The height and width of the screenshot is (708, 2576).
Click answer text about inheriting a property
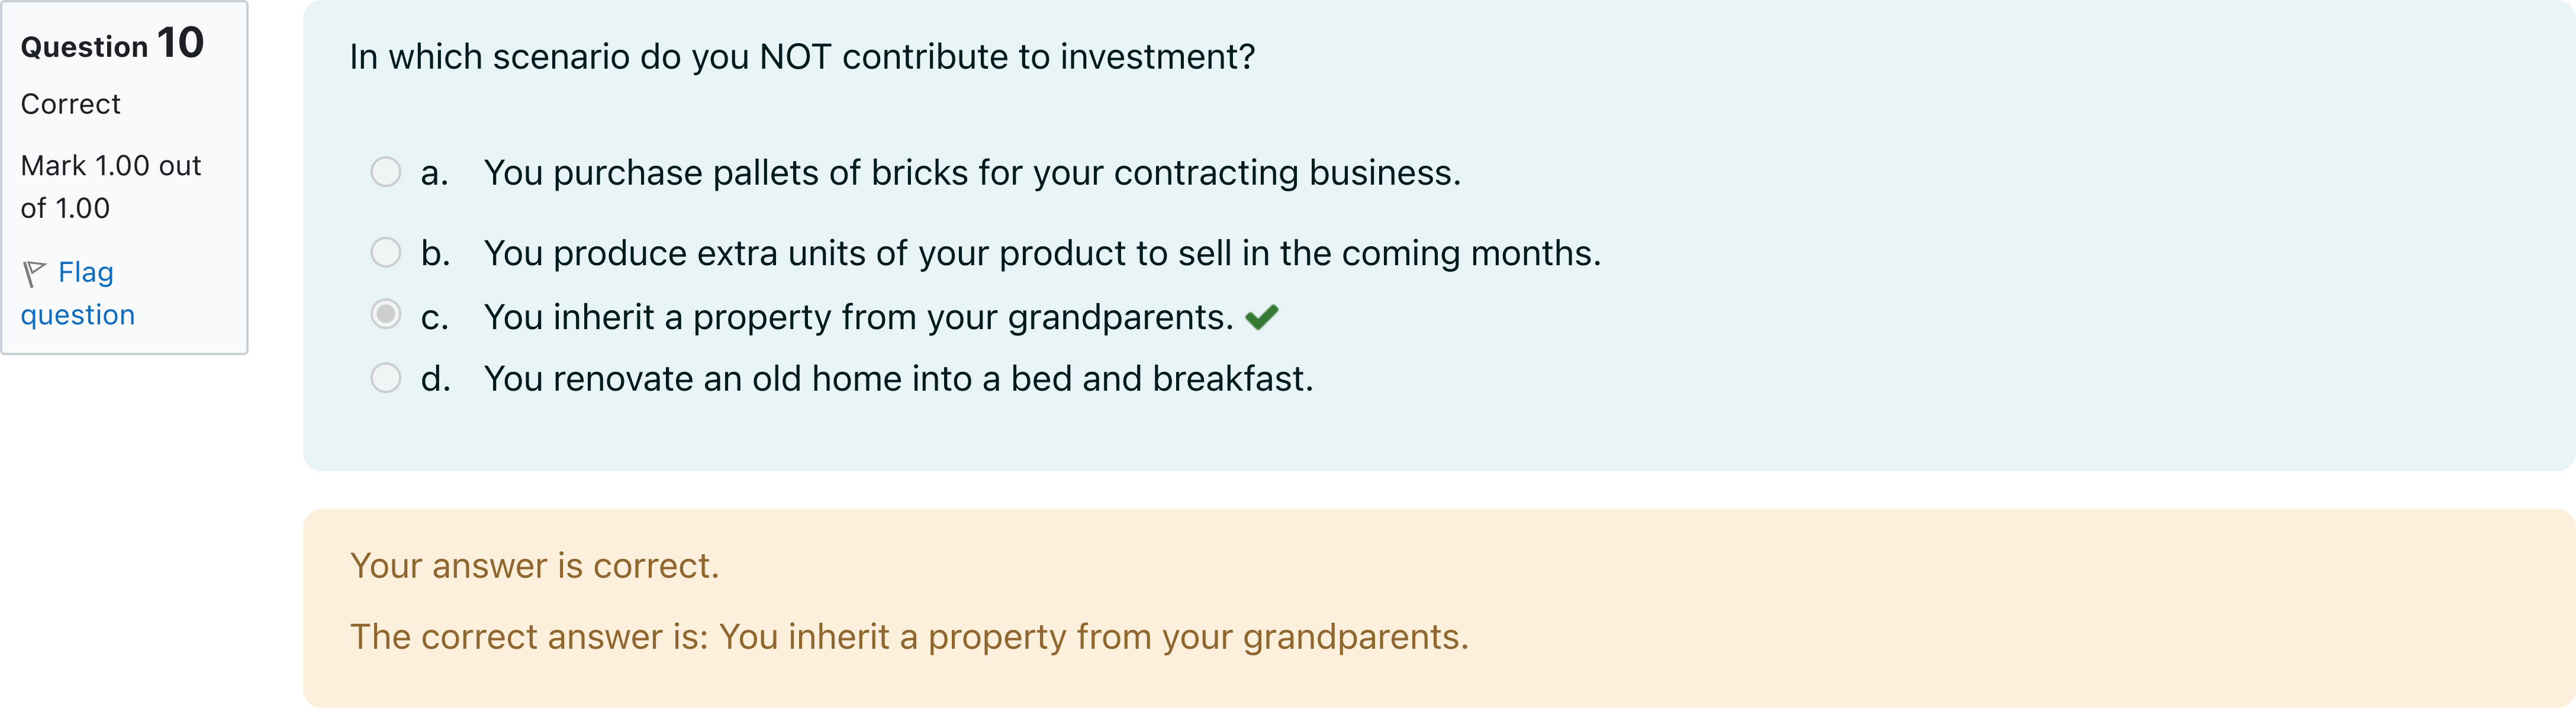click(858, 317)
